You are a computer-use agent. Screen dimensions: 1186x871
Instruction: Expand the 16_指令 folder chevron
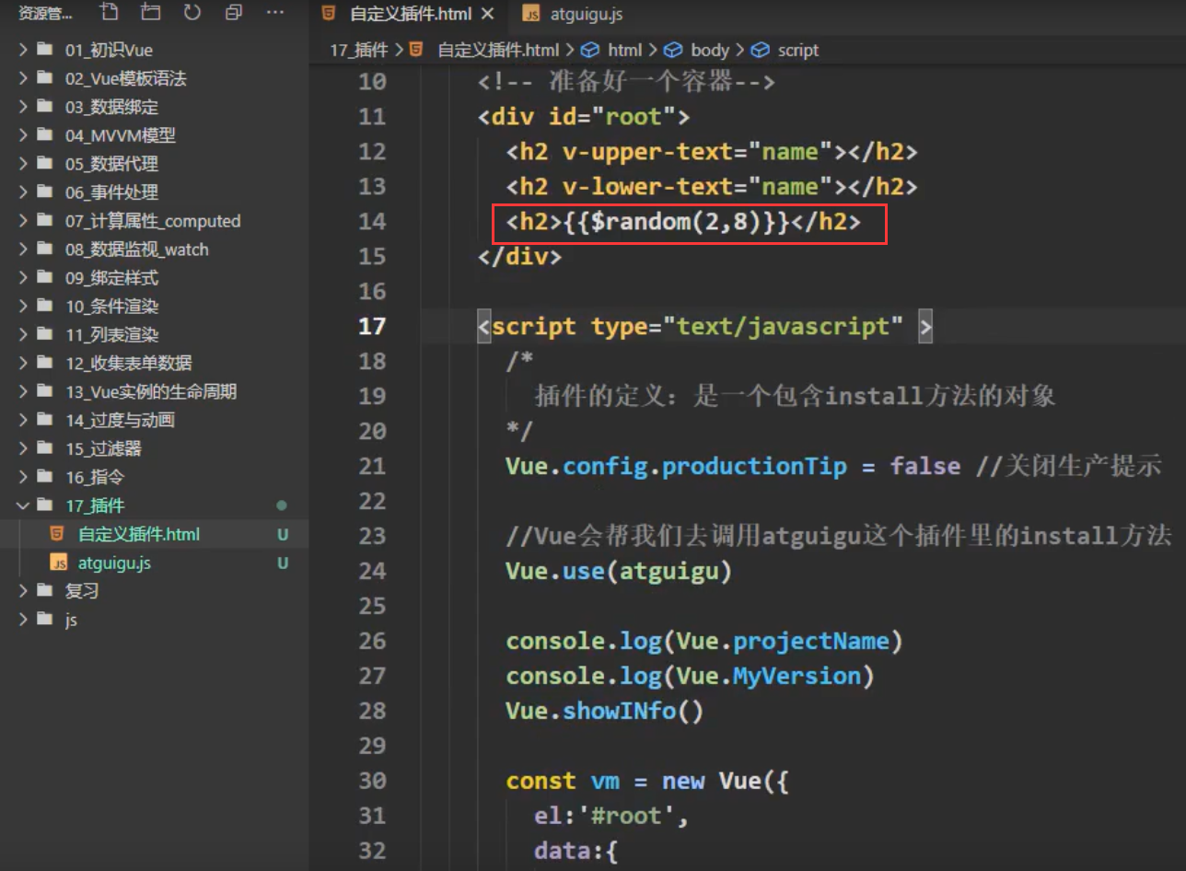(23, 477)
